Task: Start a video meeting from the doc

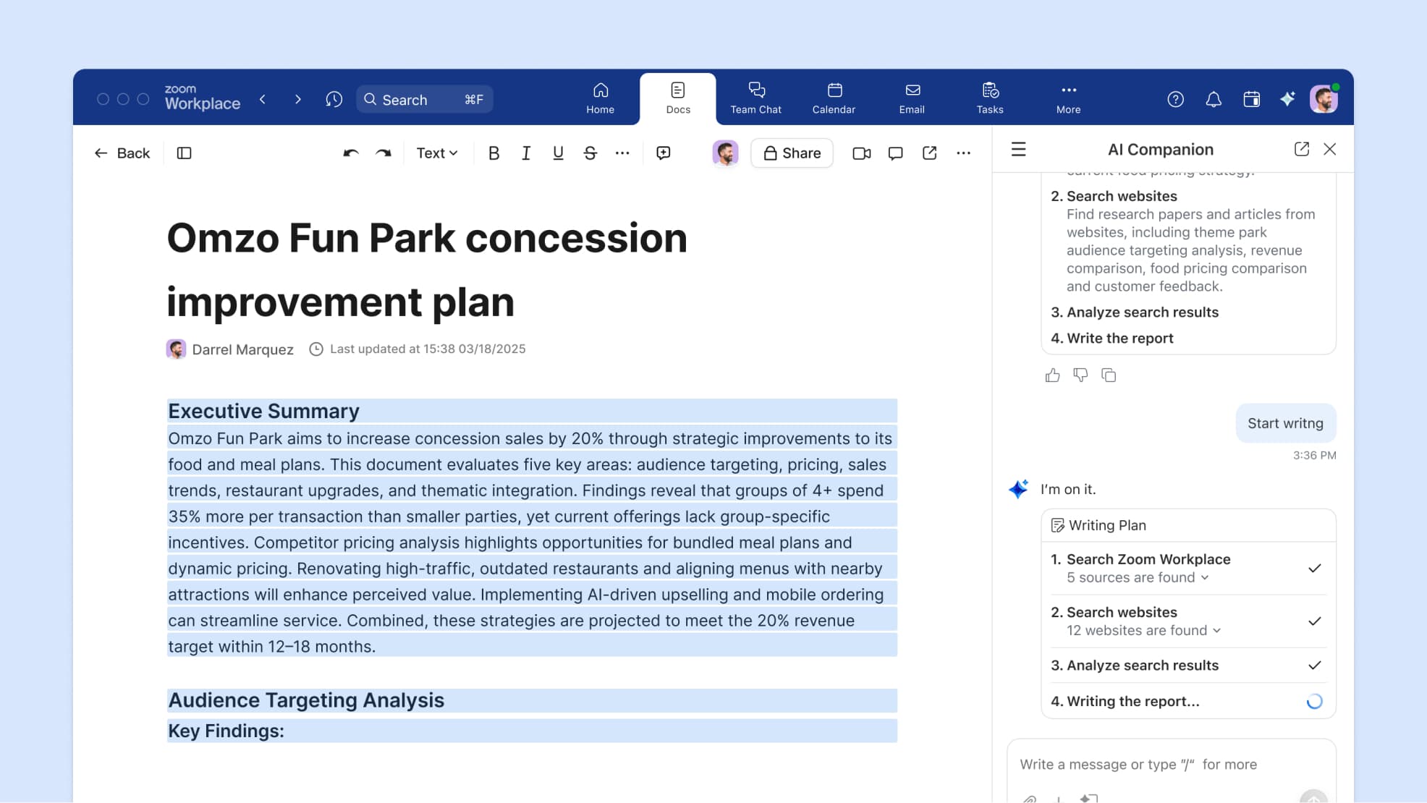Action: coord(861,153)
